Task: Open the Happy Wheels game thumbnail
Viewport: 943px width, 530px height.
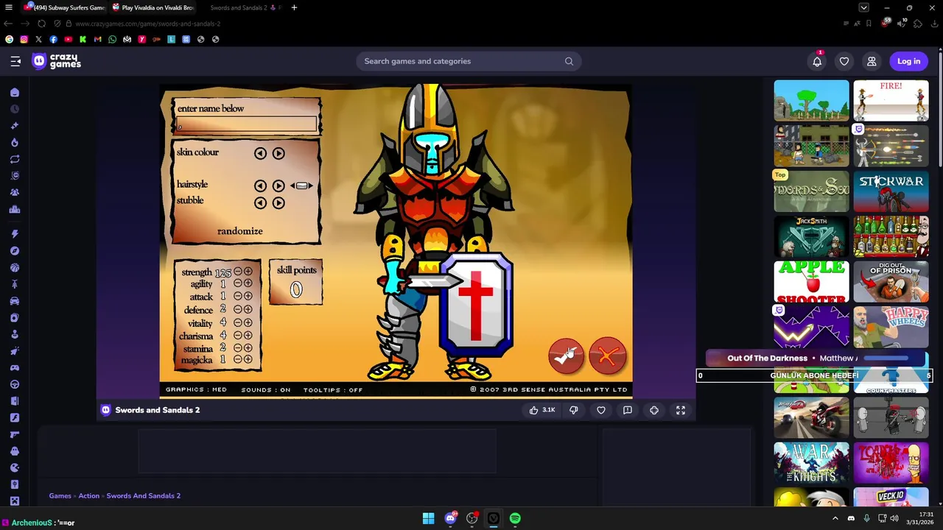Action: tap(891, 327)
